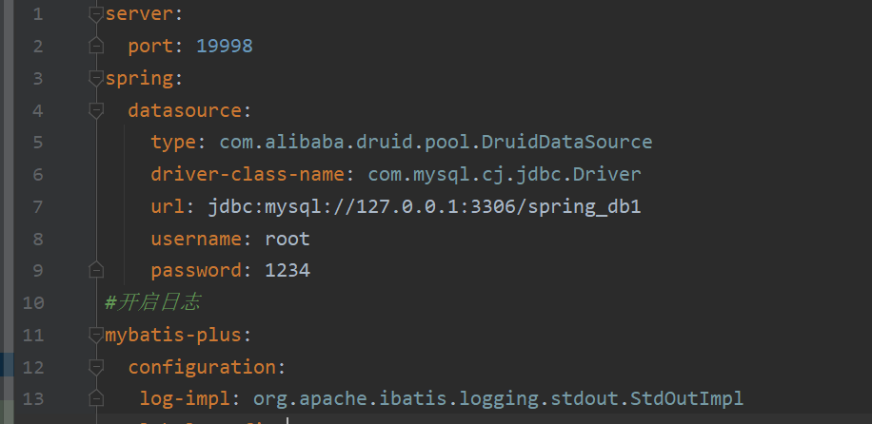This screenshot has height=424, width=872.
Task: Click the green Chinese comment line
Action: 152,303
